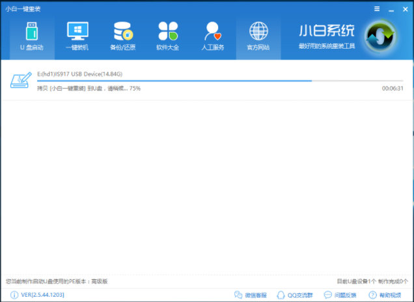The image size is (414, 302).
Task: Open 微信客服 WeChat support
Action: (251, 295)
